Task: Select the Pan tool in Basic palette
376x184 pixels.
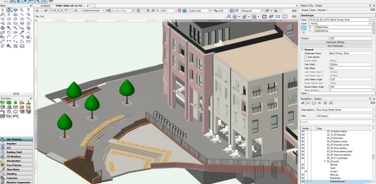Action: pyautogui.click(x=9, y=10)
